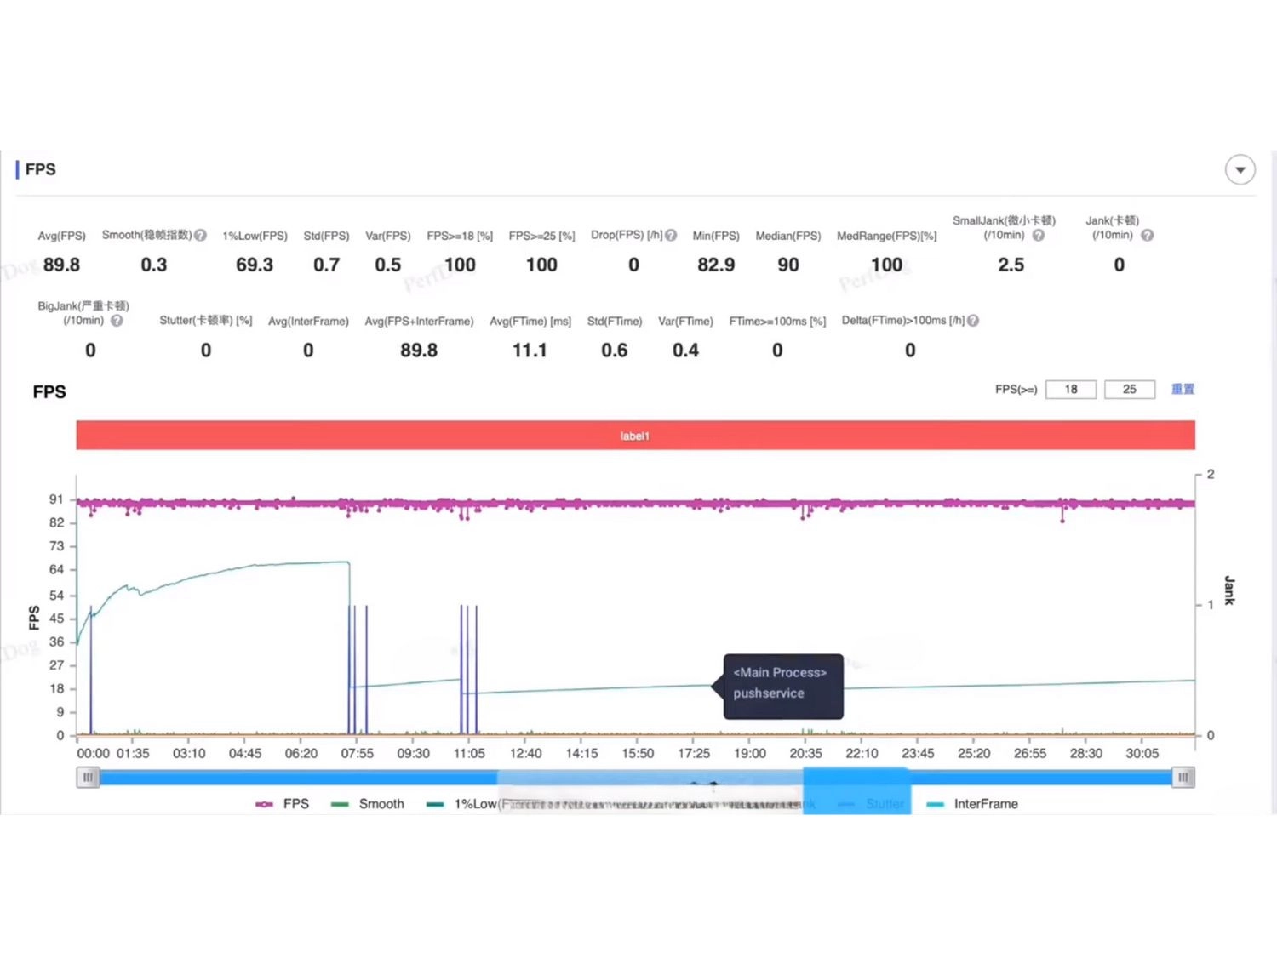Image resolution: width=1277 pixels, height=958 pixels.
Task: Collapse the FPS panel with the round arrow
Action: (1240, 170)
